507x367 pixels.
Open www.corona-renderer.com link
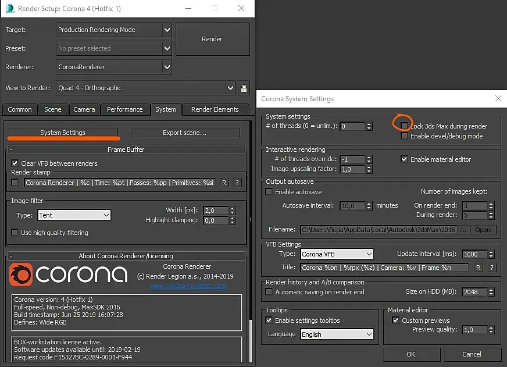point(188,286)
